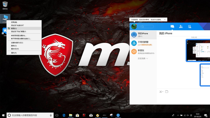
Task: Switch to the TIM contacts tab
Action: click(x=181, y=26)
